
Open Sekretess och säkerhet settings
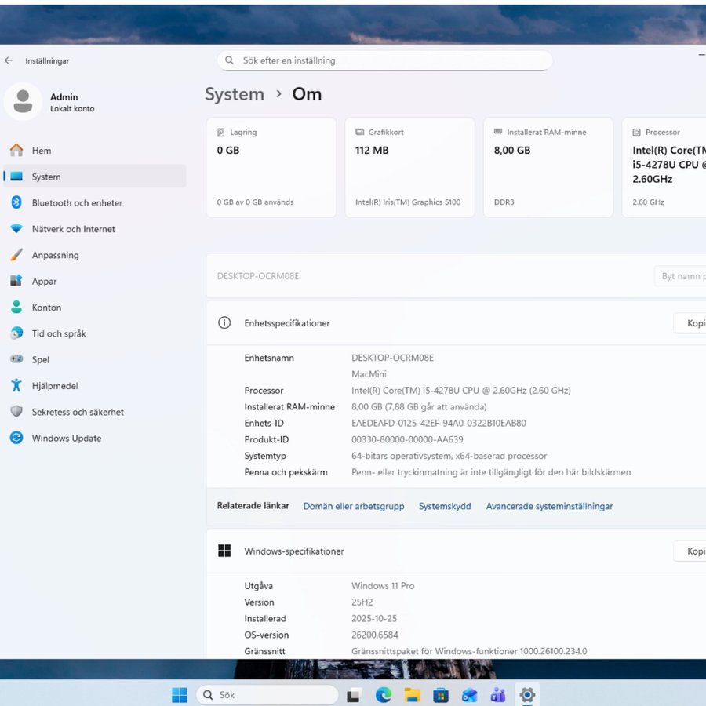pos(78,412)
